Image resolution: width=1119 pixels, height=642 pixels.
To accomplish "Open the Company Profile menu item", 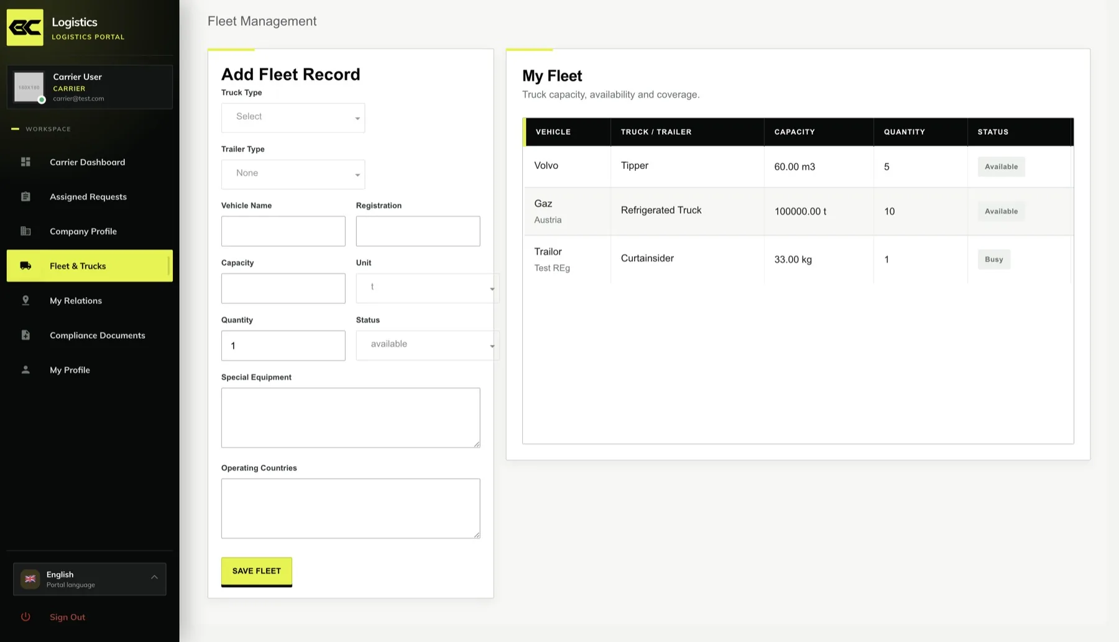I will click(x=90, y=231).
